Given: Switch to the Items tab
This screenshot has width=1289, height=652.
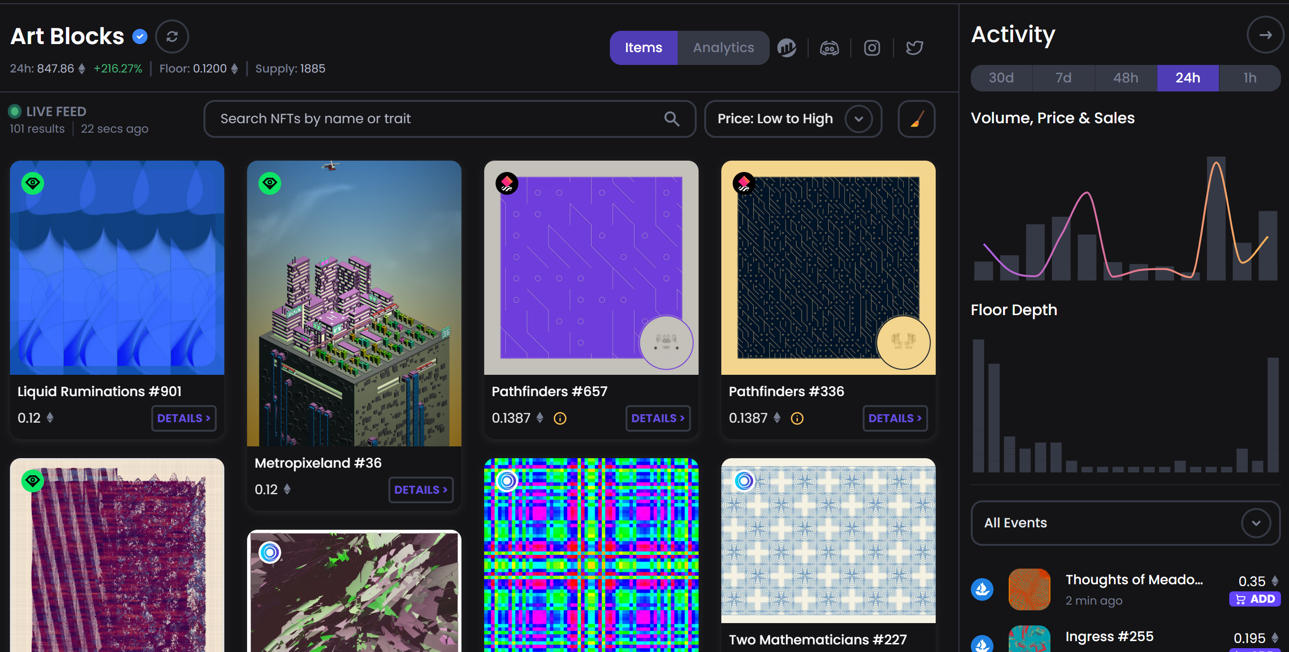Looking at the screenshot, I should click(643, 48).
